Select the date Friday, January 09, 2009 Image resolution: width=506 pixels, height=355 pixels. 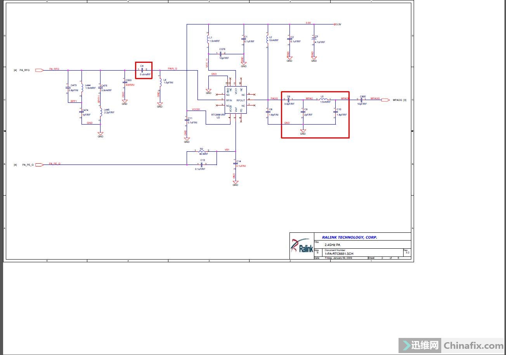pyautogui.click(x=338, y=258)
